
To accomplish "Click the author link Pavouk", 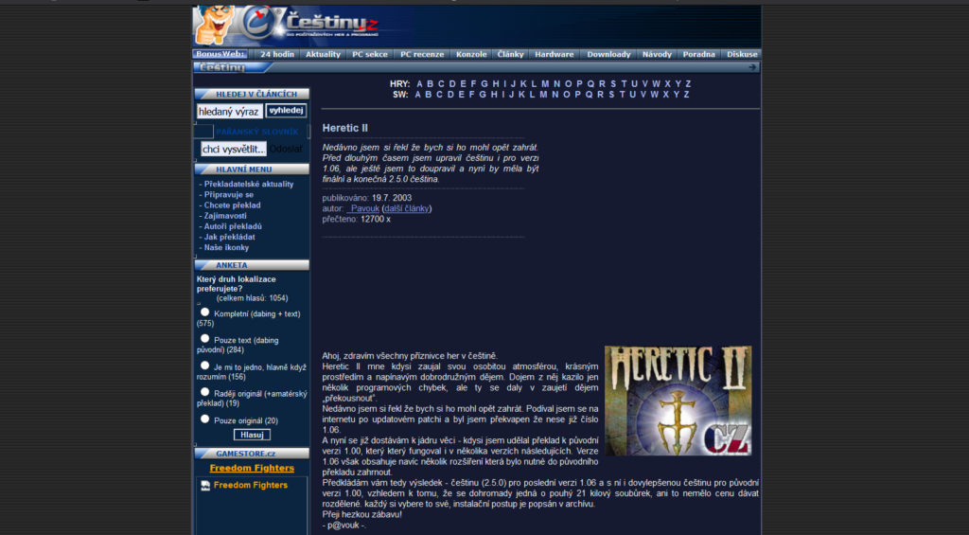I will coord(362,208).
